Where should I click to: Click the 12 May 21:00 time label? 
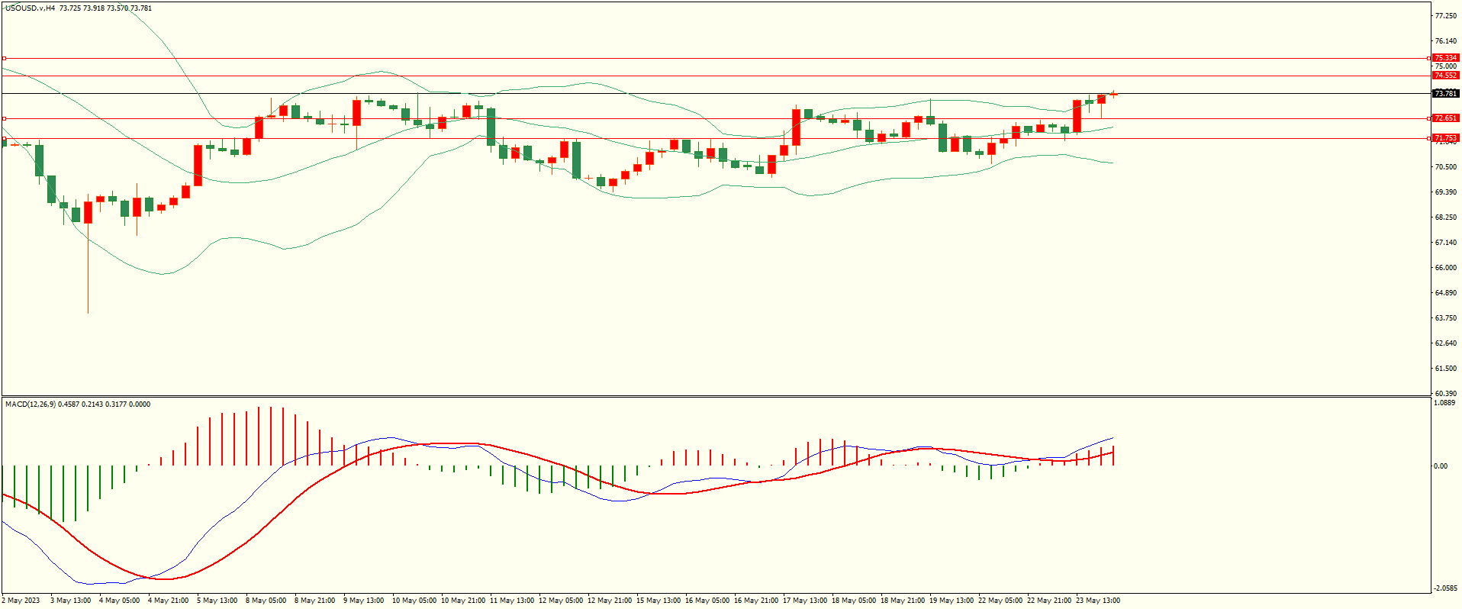click(x=610, y=601)
